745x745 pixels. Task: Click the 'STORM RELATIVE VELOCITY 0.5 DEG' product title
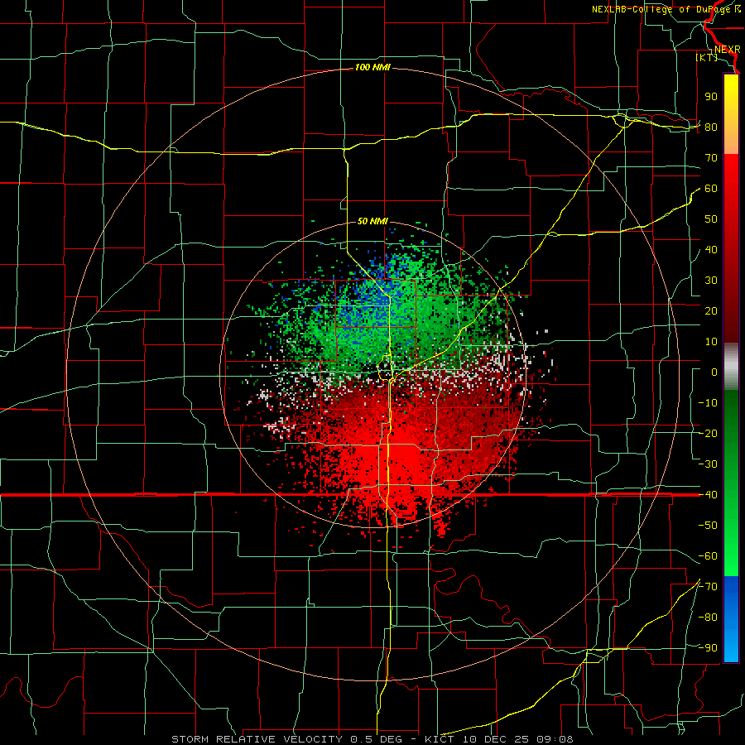tap(286, 739)
